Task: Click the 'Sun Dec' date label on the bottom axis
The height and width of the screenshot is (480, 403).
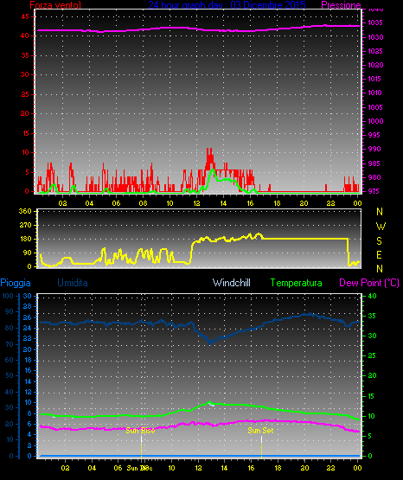Action: pos(139,468)
